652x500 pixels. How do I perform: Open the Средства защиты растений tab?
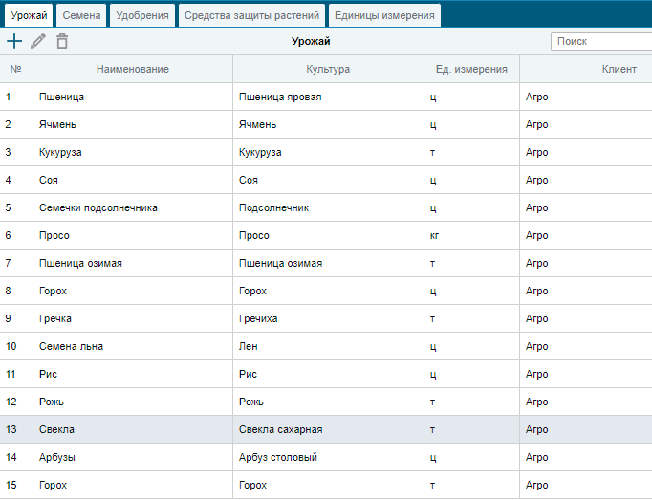(x=251, y=15)
